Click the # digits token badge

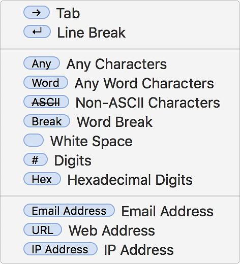tap(36, 160)
